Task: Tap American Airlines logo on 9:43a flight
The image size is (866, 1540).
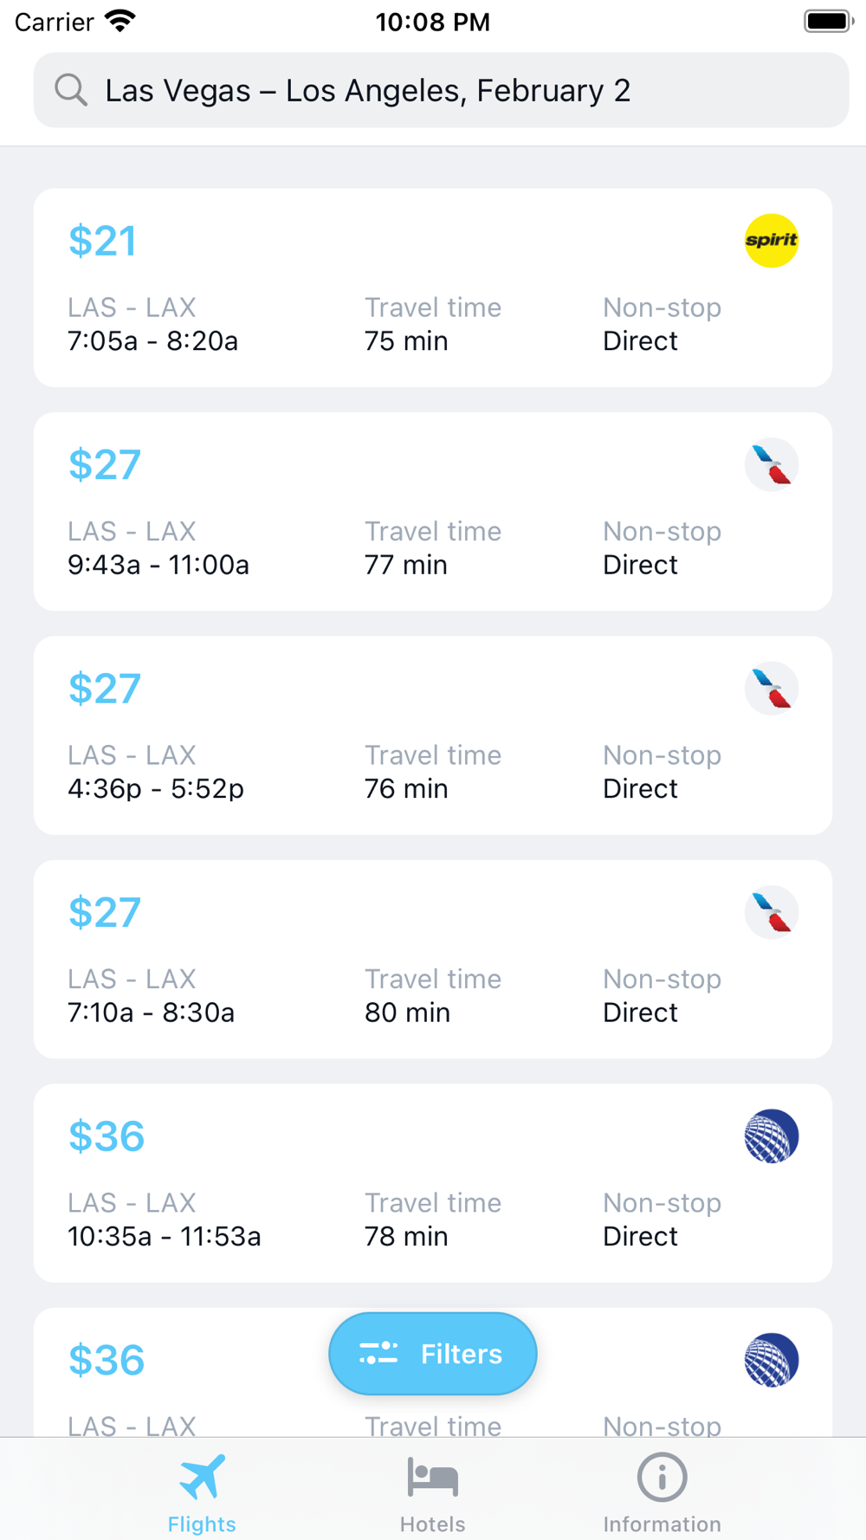Action: pyautogui.click(x=771, y=465)
